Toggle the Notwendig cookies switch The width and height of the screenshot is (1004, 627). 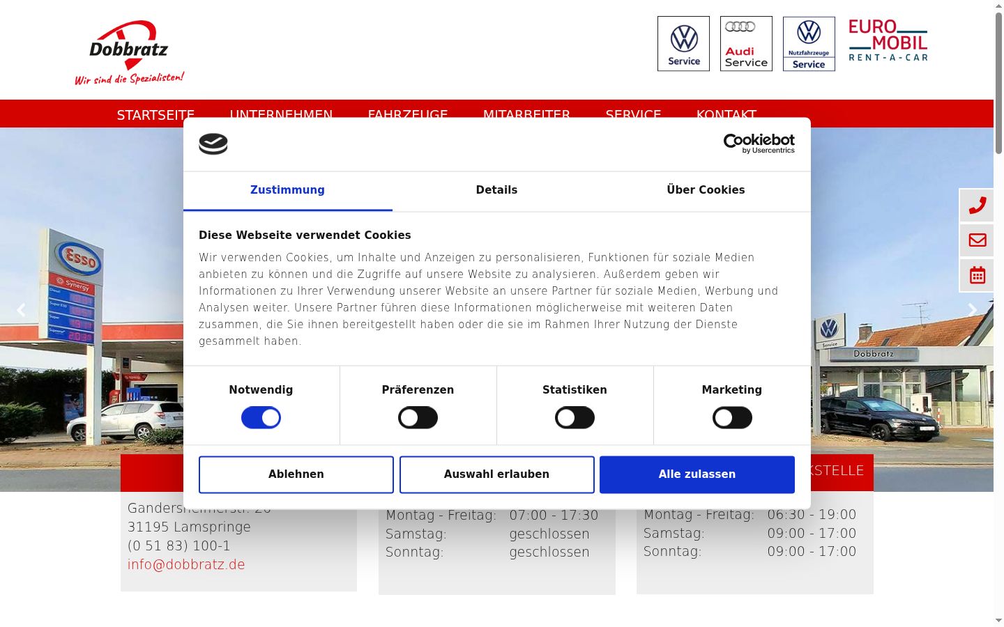point(261,418)
